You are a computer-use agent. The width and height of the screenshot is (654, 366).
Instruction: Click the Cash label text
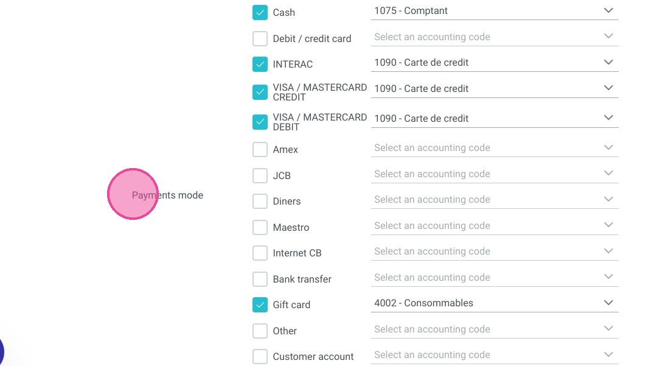[x=284, y=13]
